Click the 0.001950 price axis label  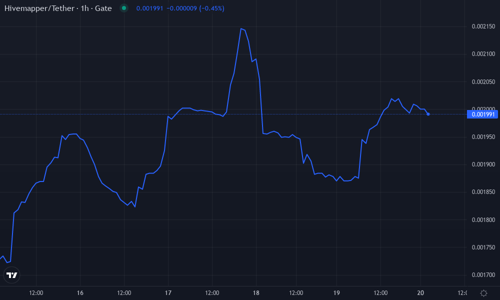click(483, 137)
